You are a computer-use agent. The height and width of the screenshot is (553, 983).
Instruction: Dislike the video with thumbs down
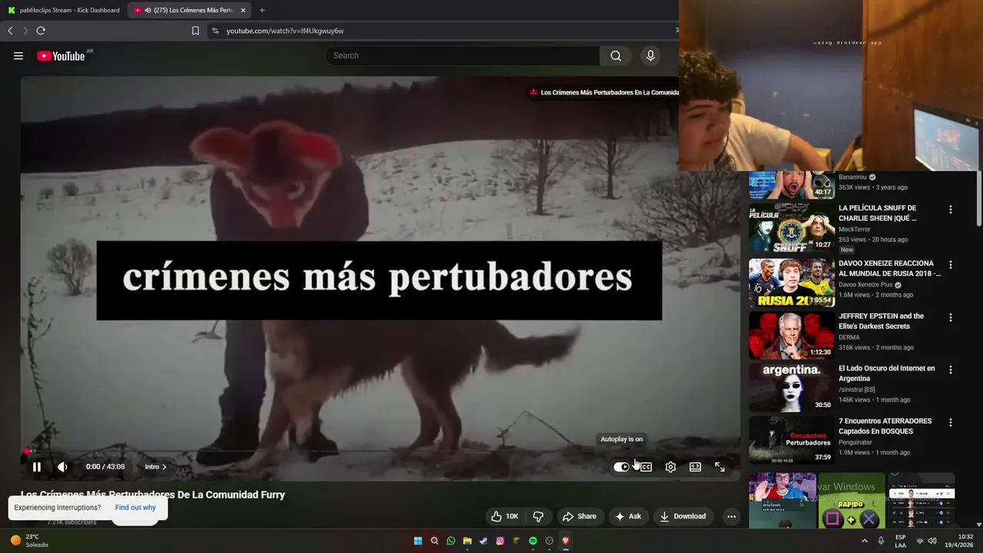tap(538, 516)
